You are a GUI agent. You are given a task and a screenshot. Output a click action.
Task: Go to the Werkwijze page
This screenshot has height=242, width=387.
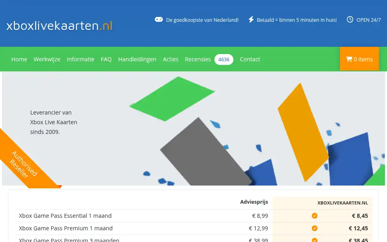pos(47,59)
